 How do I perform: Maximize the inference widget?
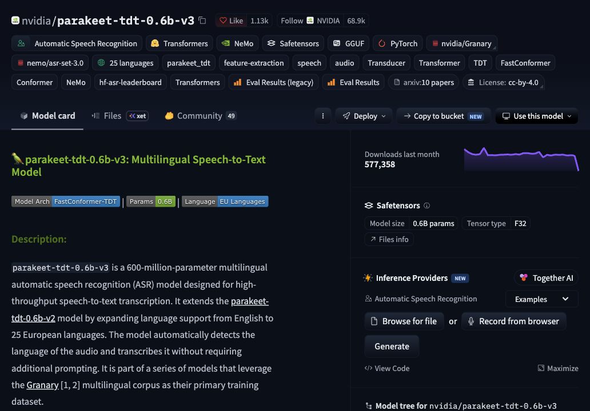(558, 368)
